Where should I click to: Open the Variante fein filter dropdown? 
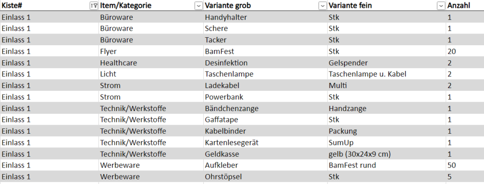point(441,6)
